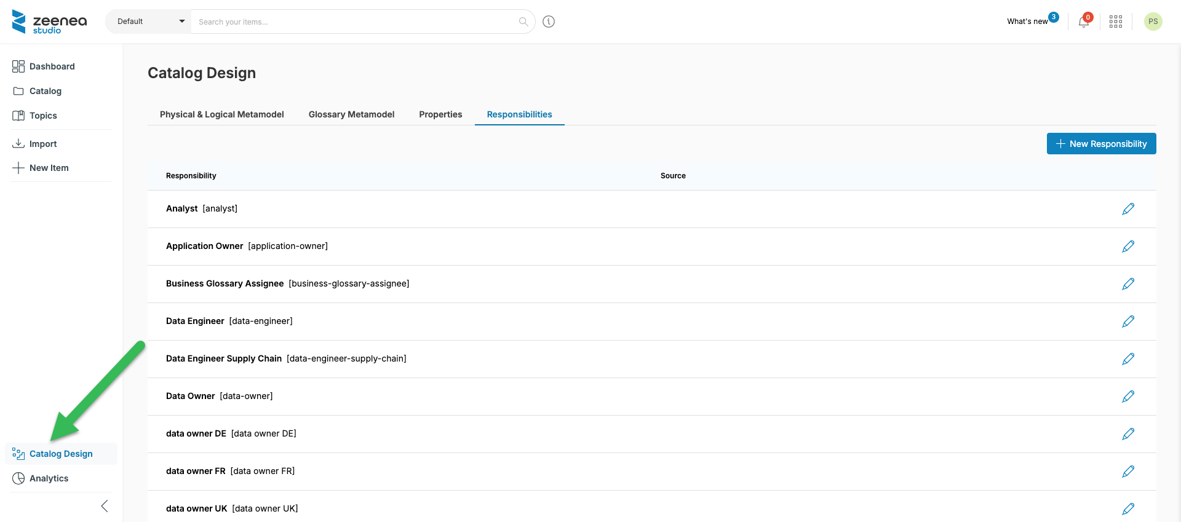The height and width of the screenshot is (522, 1181).
Task: Open the Default catalog dropdown
Action: [149, 22]
